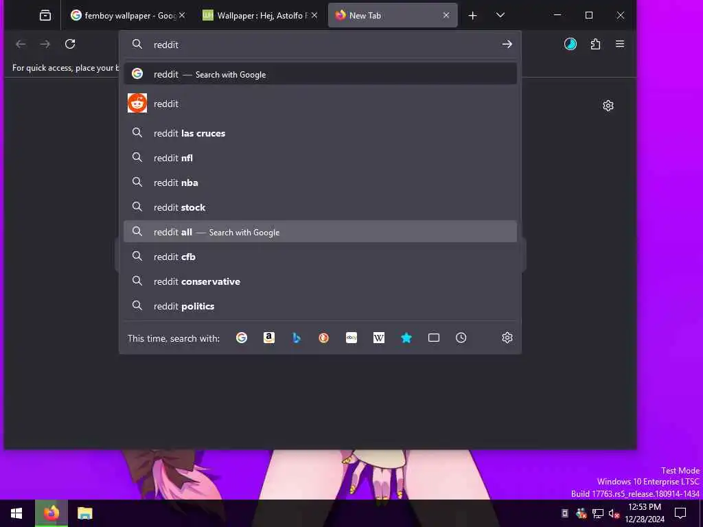Select highlighted suggestion reddit all
The height and width of the screenshot is (527, 703).
click(320, 232)
